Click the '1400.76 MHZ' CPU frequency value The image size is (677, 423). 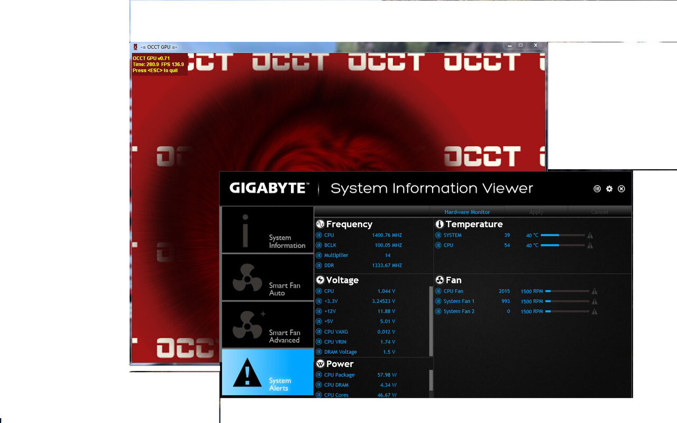click(387, 235)
